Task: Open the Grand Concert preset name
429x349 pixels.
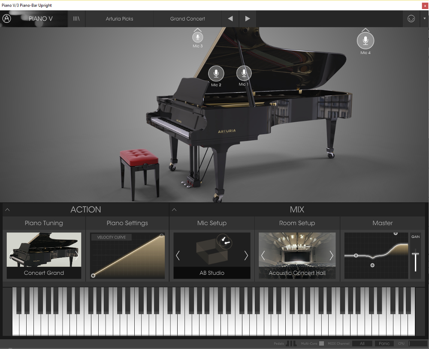Action: (187, 18)
